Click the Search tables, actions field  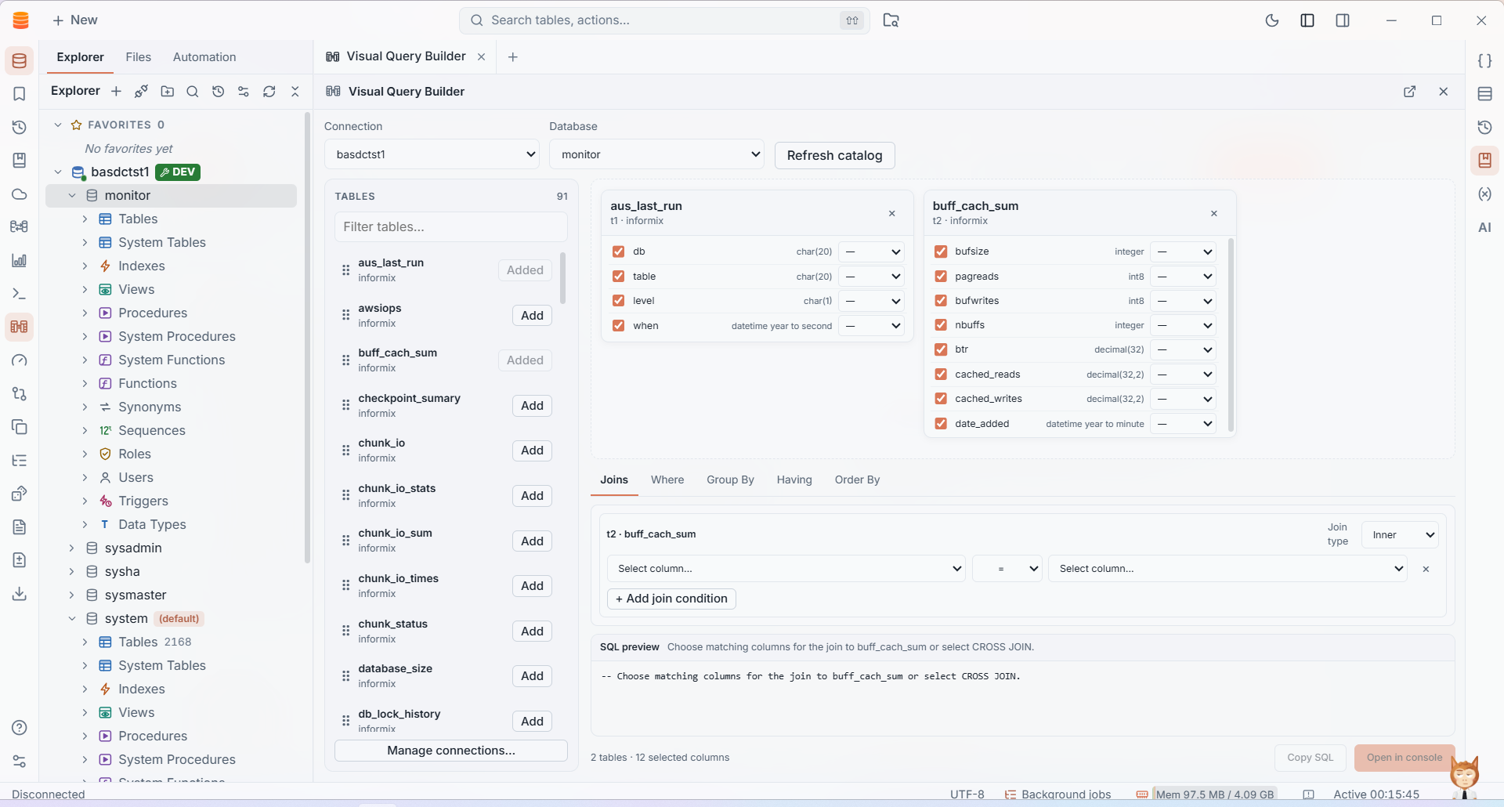pos(664,20)
